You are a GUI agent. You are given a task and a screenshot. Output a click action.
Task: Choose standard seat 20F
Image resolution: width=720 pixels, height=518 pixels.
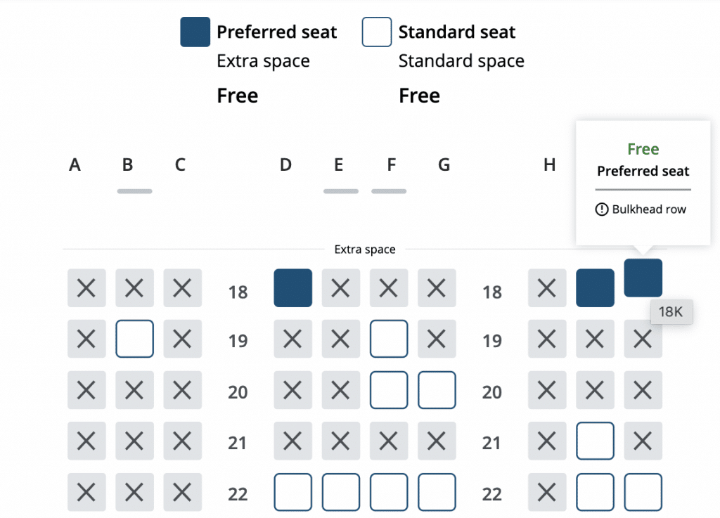pyautogui.click(x=389, y=390)
